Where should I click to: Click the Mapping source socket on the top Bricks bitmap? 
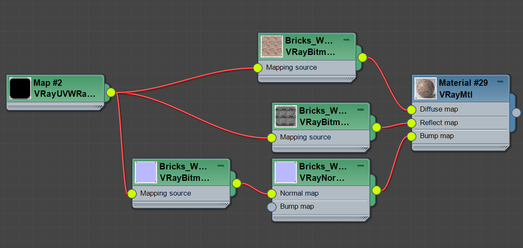coord(258,68)
